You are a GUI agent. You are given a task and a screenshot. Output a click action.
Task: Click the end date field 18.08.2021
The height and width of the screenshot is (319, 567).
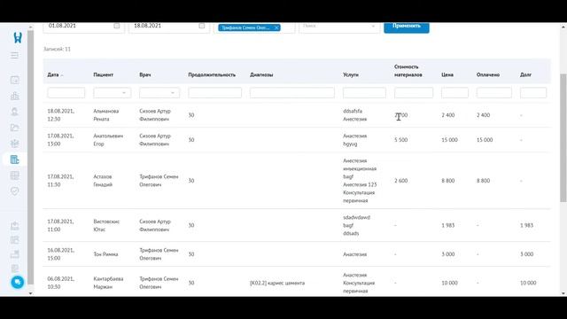(x=169, y=27)
